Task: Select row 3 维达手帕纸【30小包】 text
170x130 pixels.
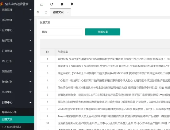Action: (114, 73)
